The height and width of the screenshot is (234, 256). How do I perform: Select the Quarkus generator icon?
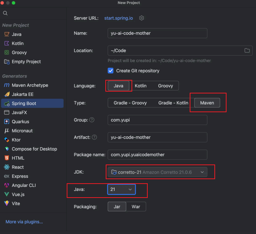[x=7, y=122]
